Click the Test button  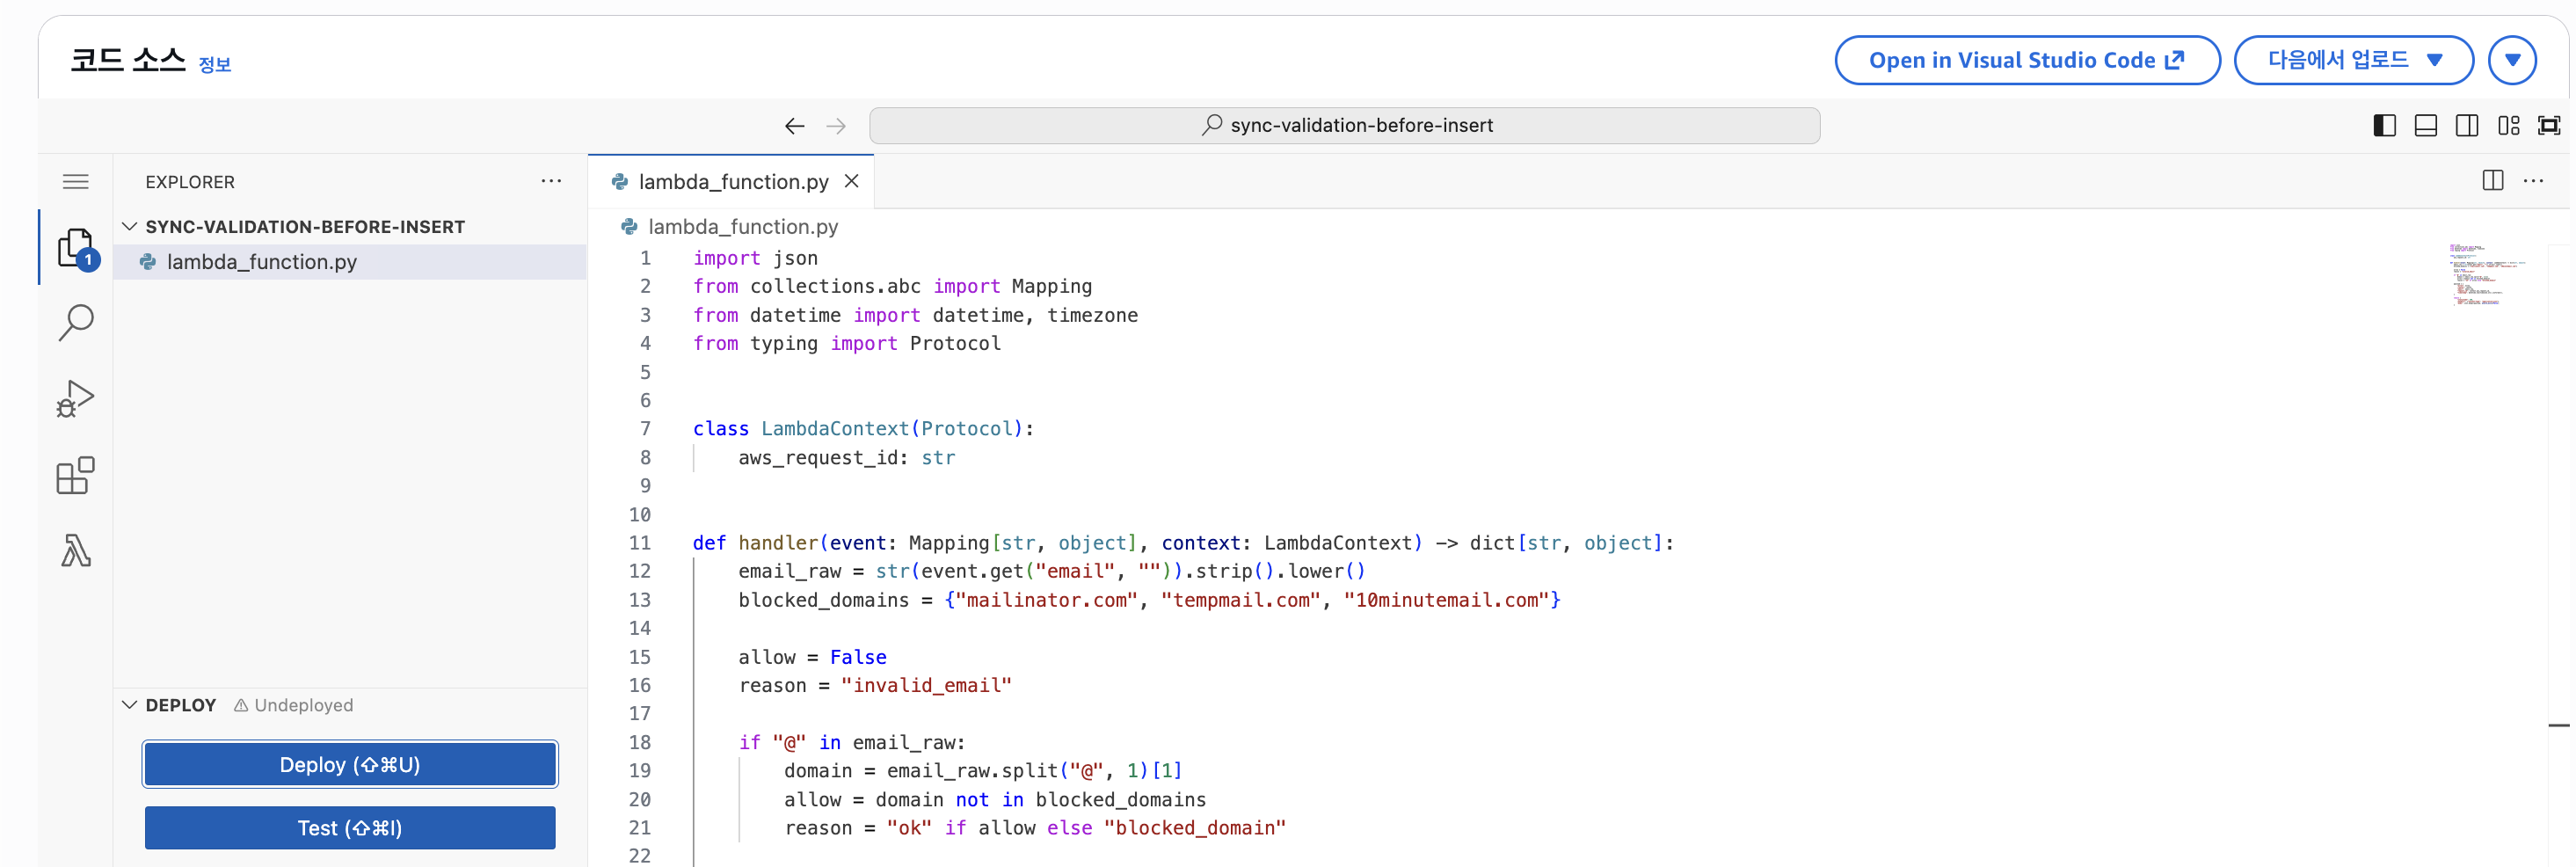click(350, 828)
